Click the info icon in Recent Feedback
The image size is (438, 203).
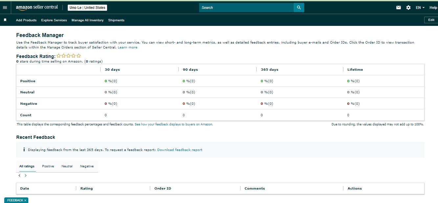pyautogui.click(x=24, y=150)
